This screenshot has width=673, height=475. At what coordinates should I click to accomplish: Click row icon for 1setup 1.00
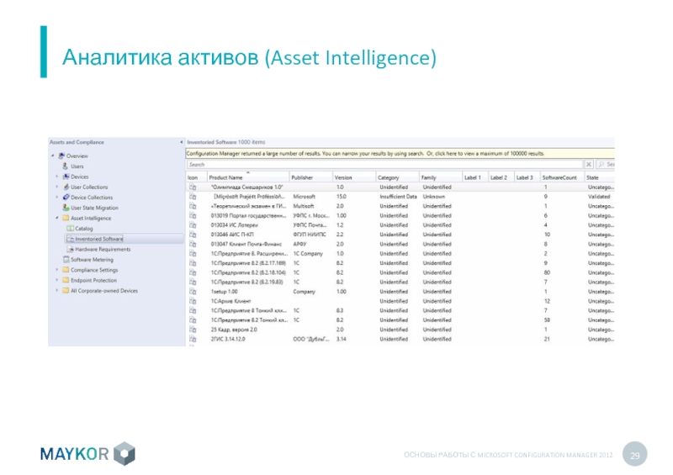(x=193, y=292)
